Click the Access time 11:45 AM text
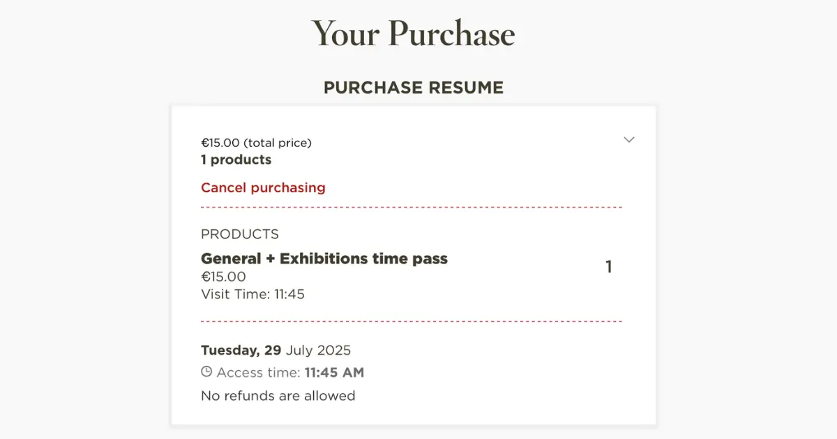 coord(290,373)
